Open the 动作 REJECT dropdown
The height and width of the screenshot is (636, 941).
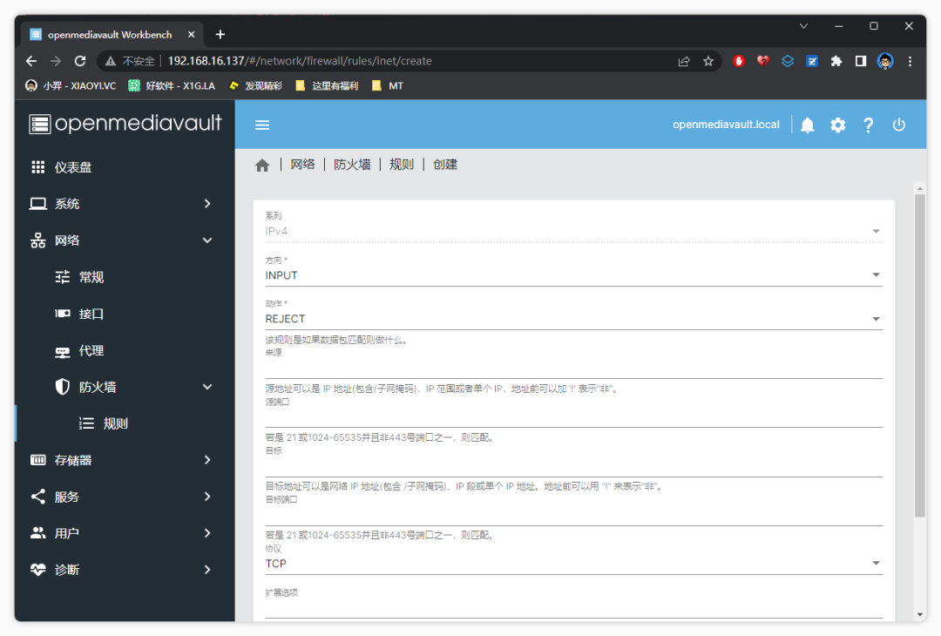click(x=573, y=319)
